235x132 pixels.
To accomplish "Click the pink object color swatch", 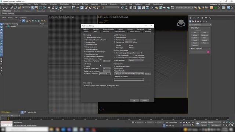I will point(208,52).
